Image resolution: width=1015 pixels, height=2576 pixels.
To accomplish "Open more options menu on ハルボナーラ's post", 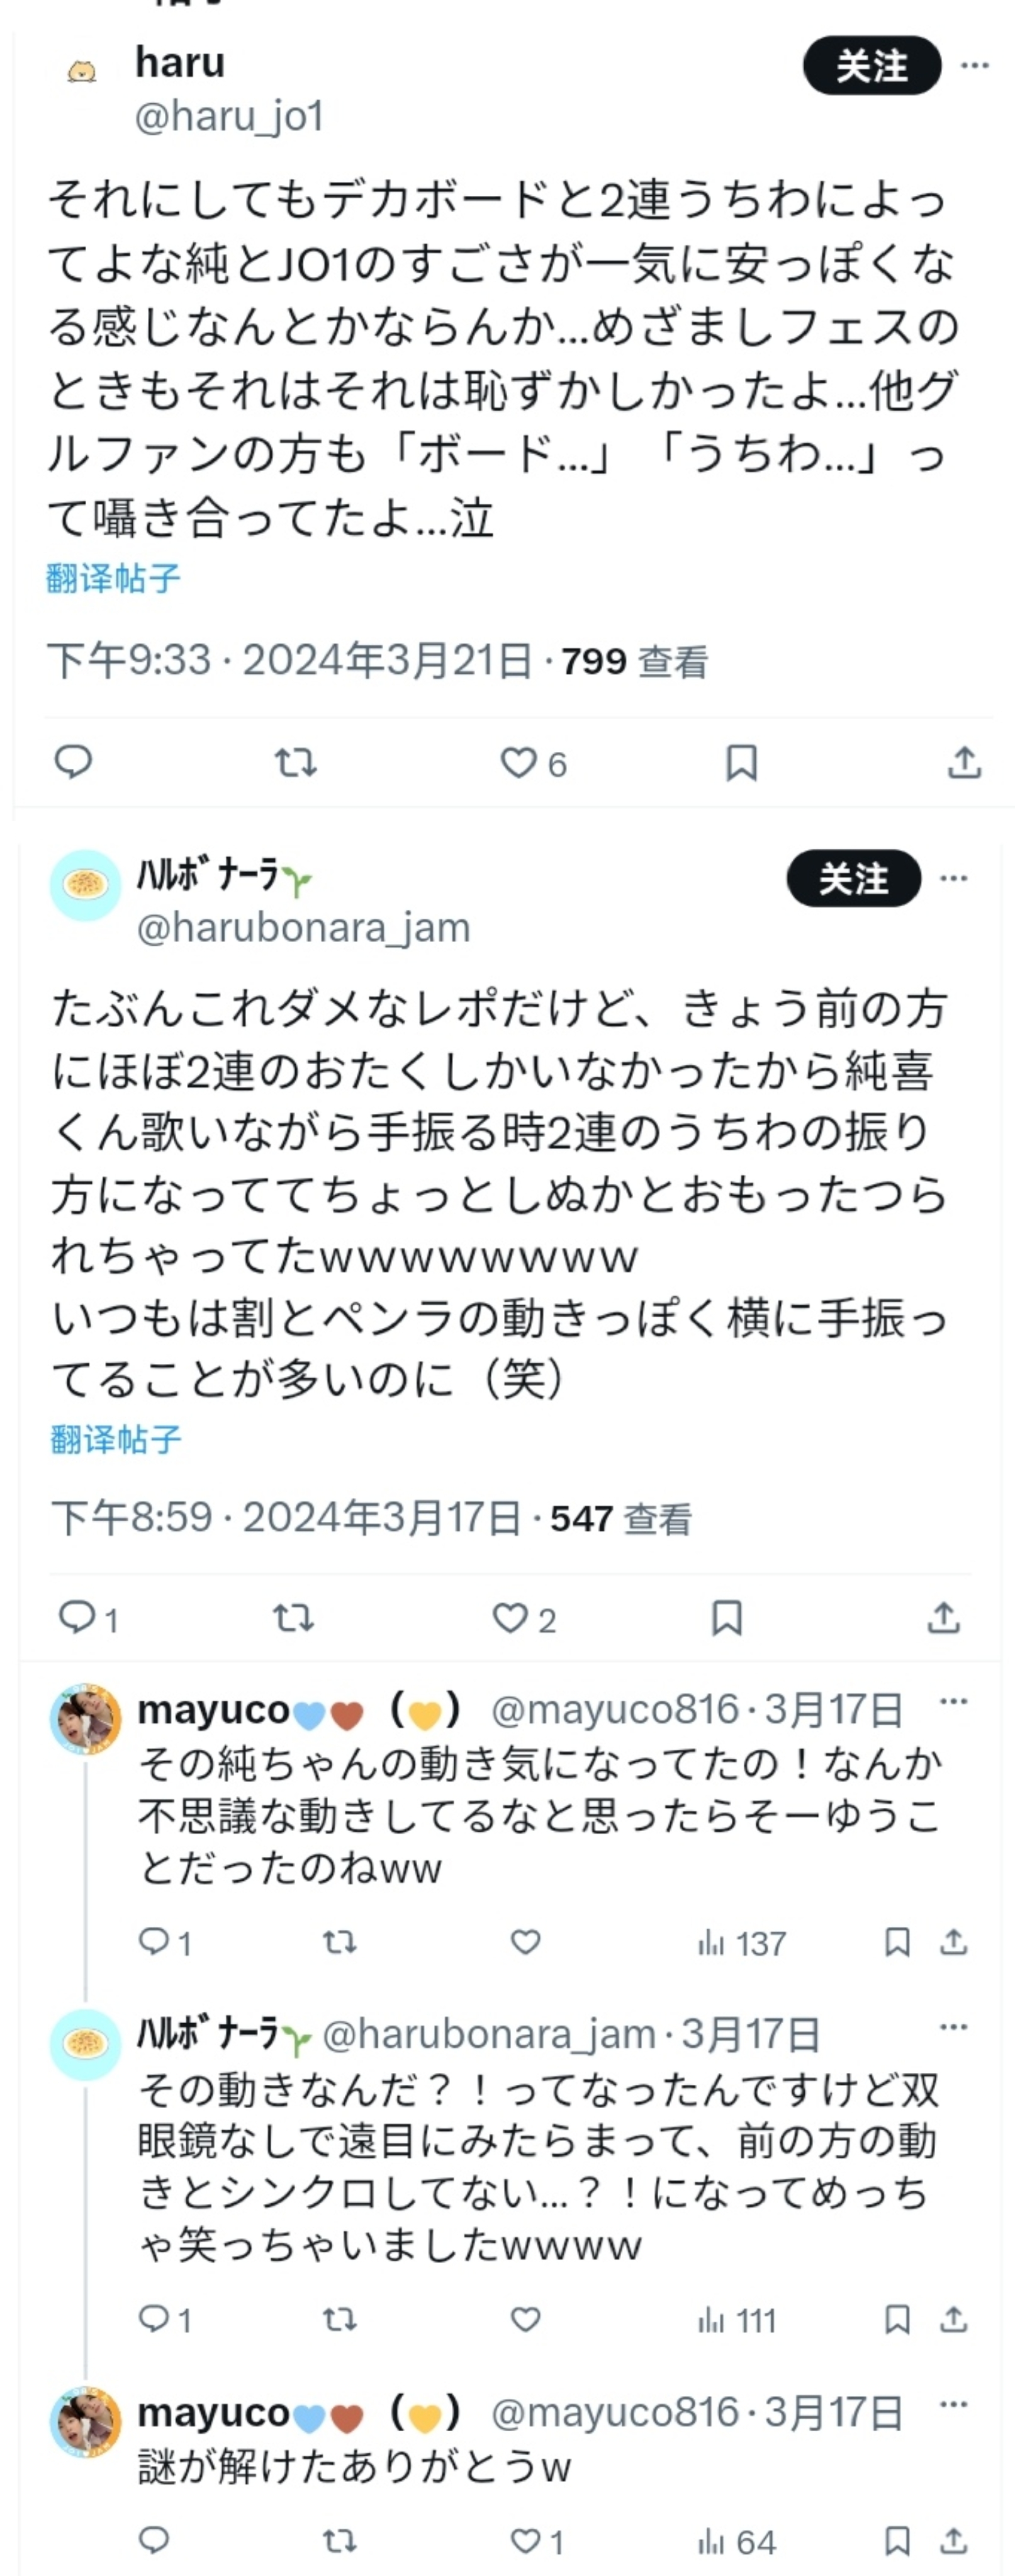I will pyautogui.click(x=953, y=879).
